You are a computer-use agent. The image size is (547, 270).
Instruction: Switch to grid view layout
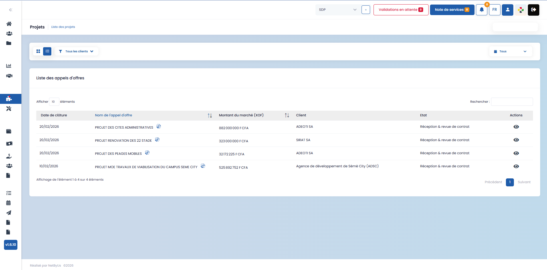coord(38,51)
